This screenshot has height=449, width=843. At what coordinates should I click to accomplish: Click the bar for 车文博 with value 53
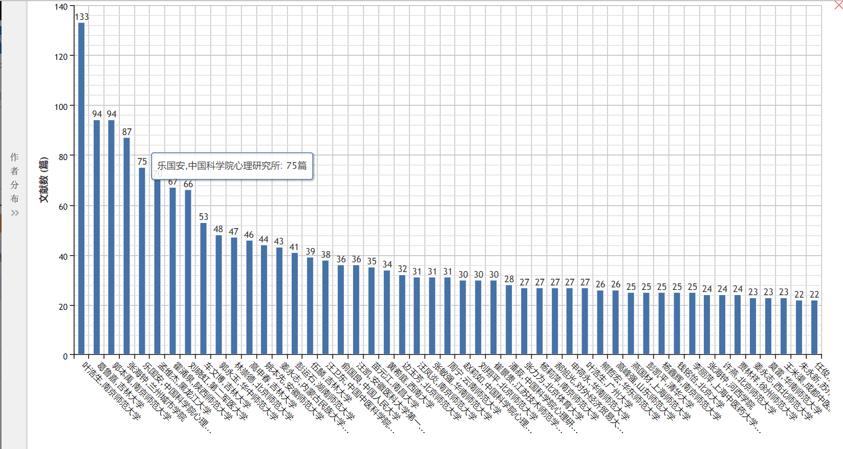(203, 288)
